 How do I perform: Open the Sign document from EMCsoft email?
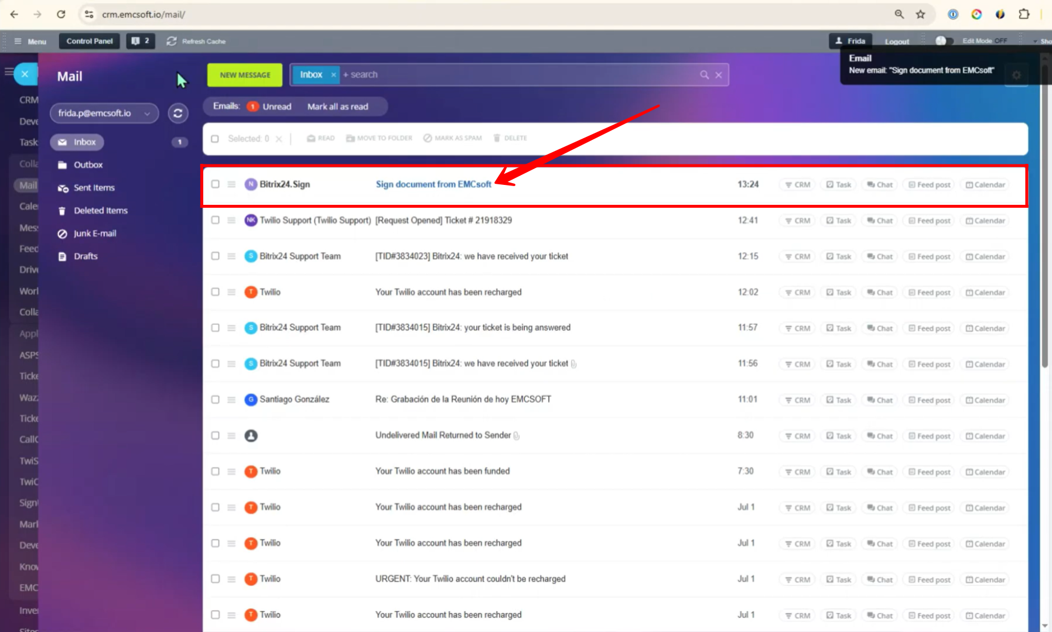pyautogui.click(x=433, y=184)
